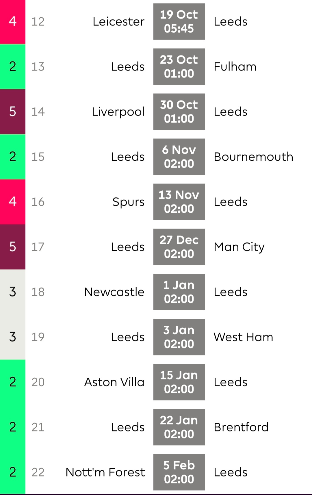This screenshot has height=495, width=312.
Task: Open West Ham team link
Action: click(243, 337)
